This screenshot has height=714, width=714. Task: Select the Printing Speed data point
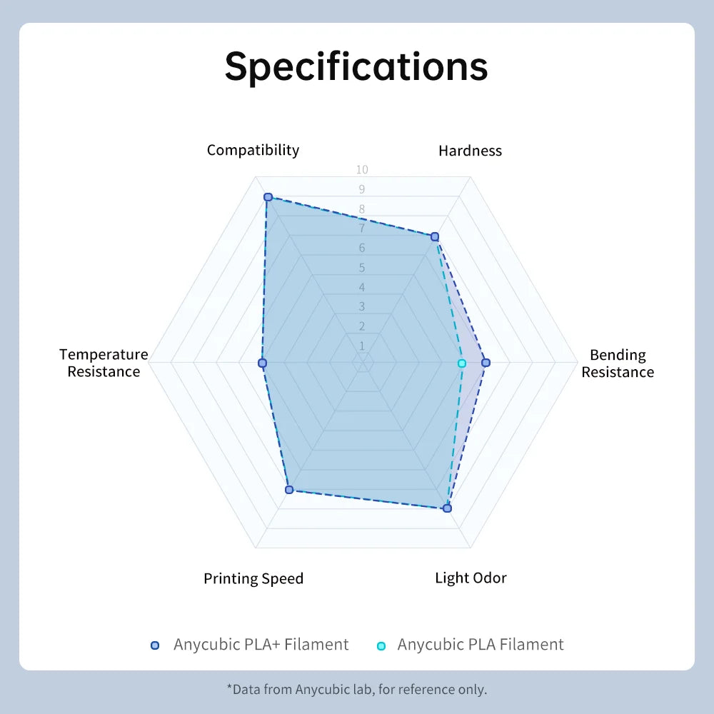click(289, 489)
